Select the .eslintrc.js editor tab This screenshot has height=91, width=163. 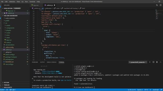click(x=50, y=5)
